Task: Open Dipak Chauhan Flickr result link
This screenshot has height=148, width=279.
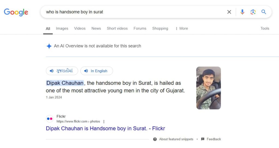Action: coord(105,128)
